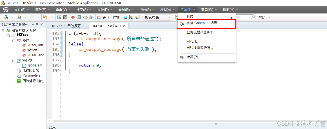Open the 查看(V) menu
Screen dimensions: 327x129
[63, 10]
